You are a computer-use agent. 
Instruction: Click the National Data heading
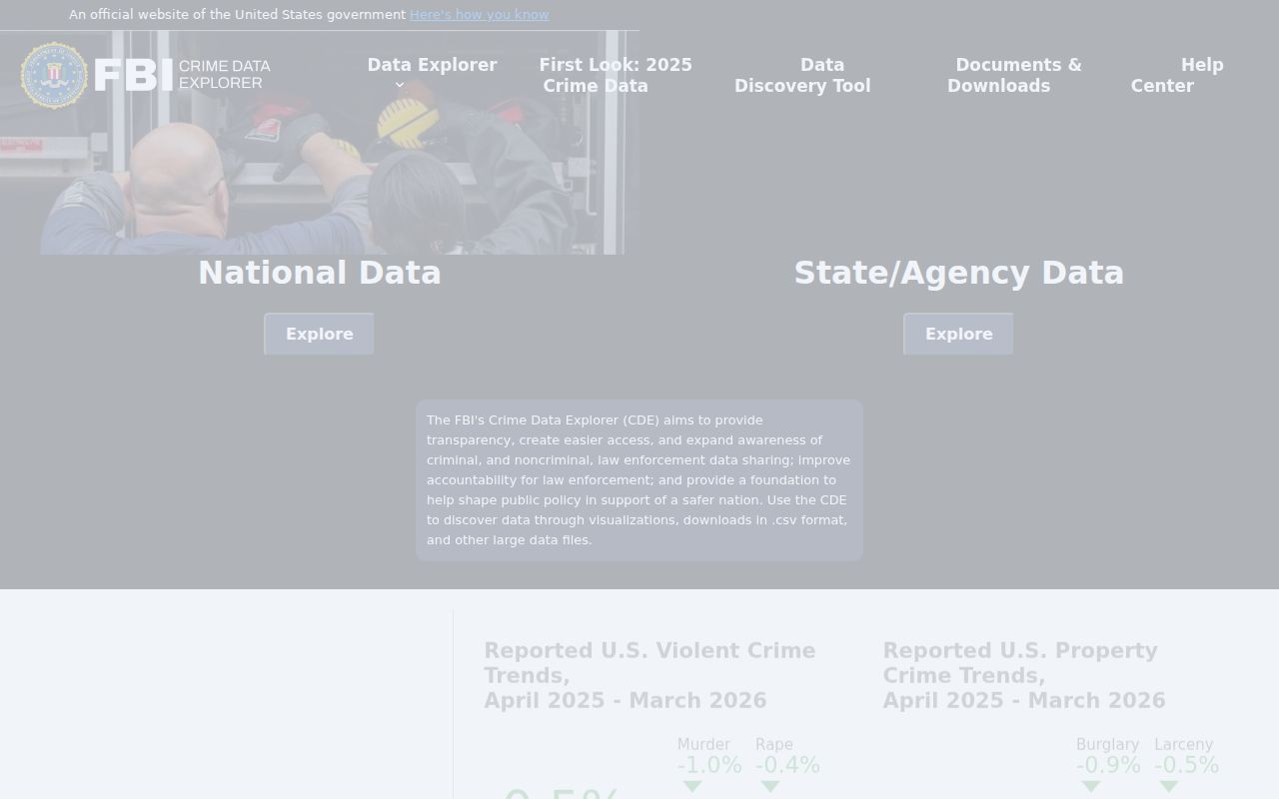(320, 273)
